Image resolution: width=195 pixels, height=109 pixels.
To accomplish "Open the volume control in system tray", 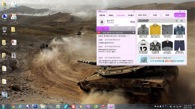I will [x=174, y=107].
